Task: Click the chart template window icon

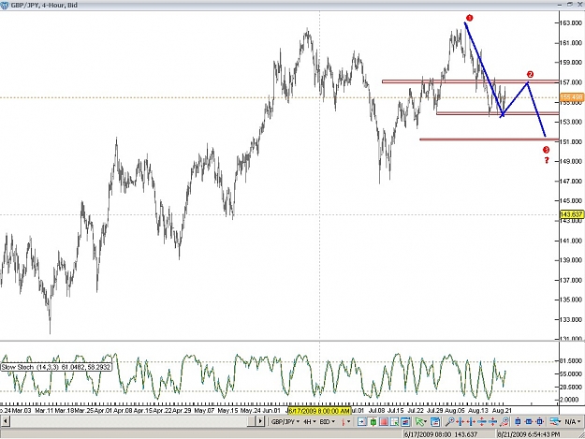Action: (x=405, y=421)
